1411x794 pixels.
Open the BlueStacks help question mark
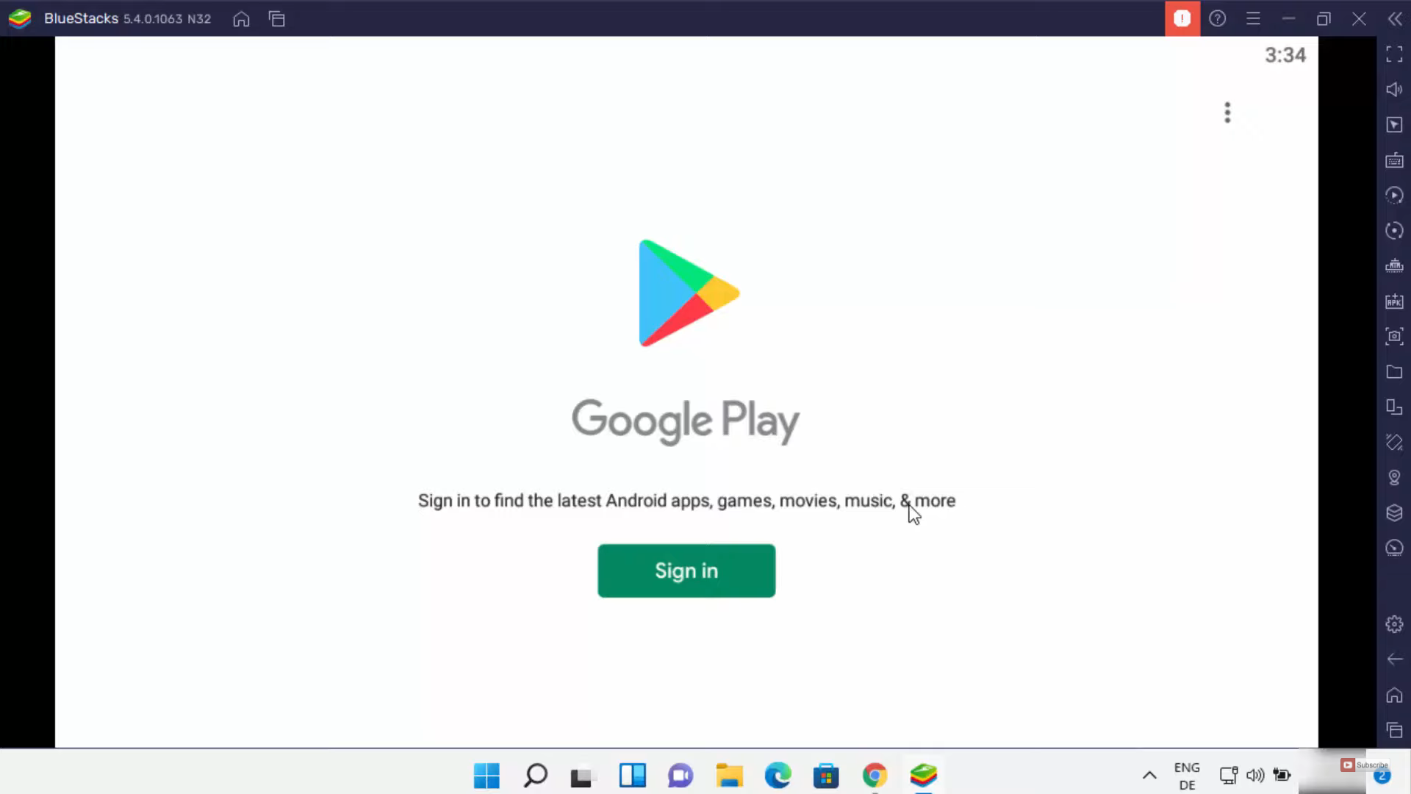coord(1217,19)
